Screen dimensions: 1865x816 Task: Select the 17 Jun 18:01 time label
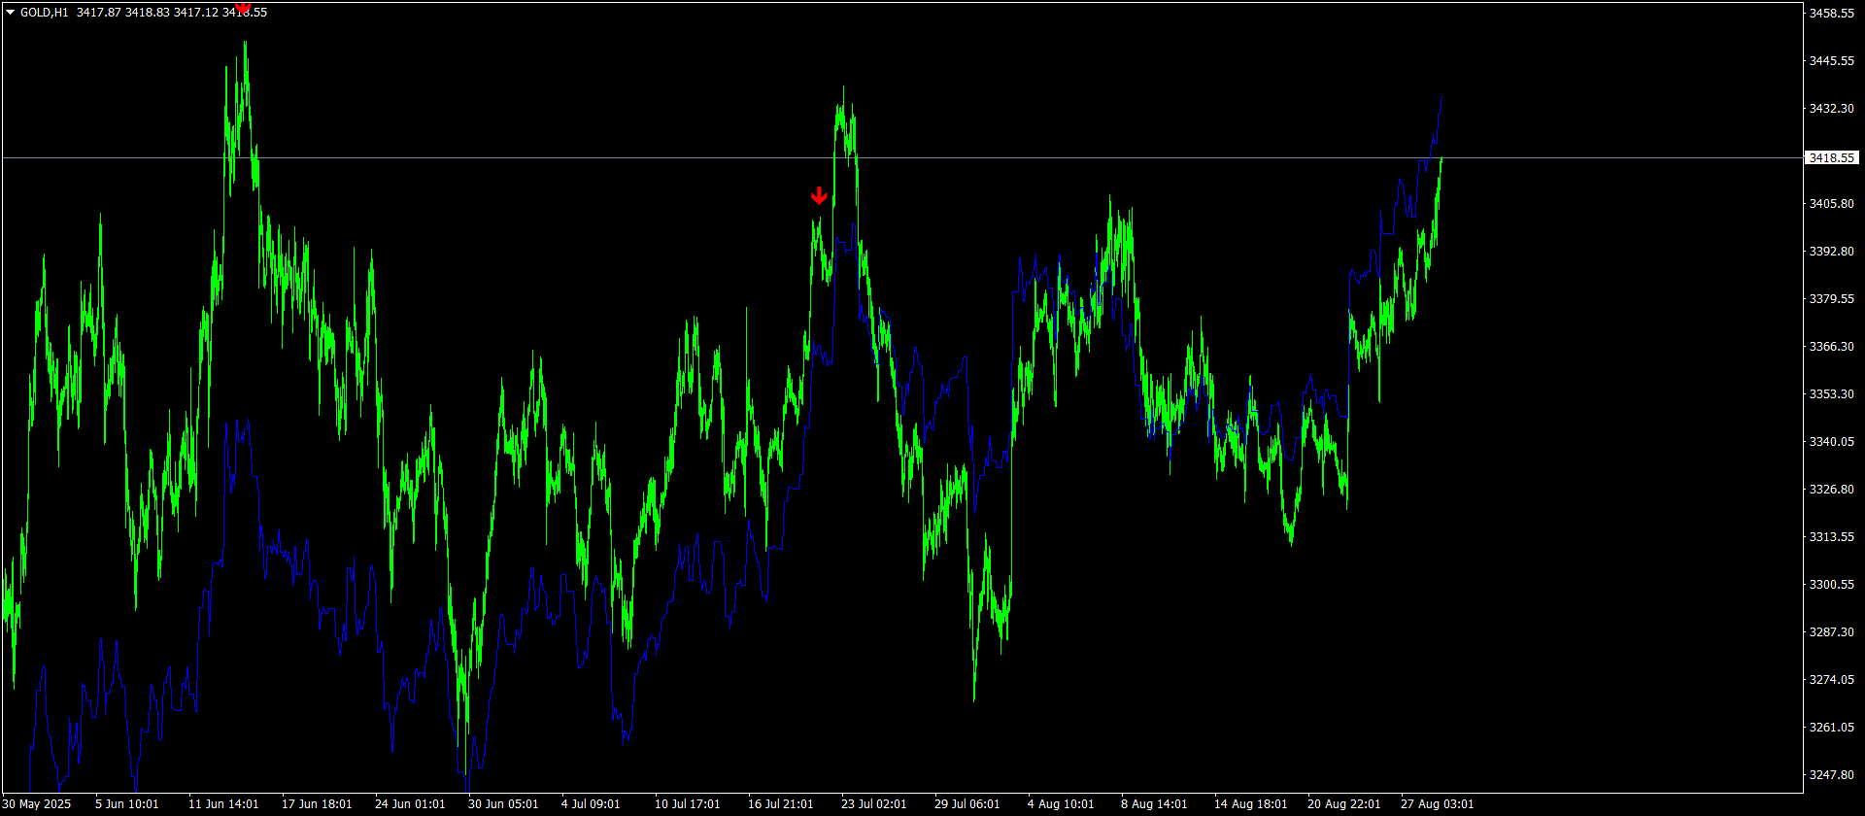(x=317, y=804)
